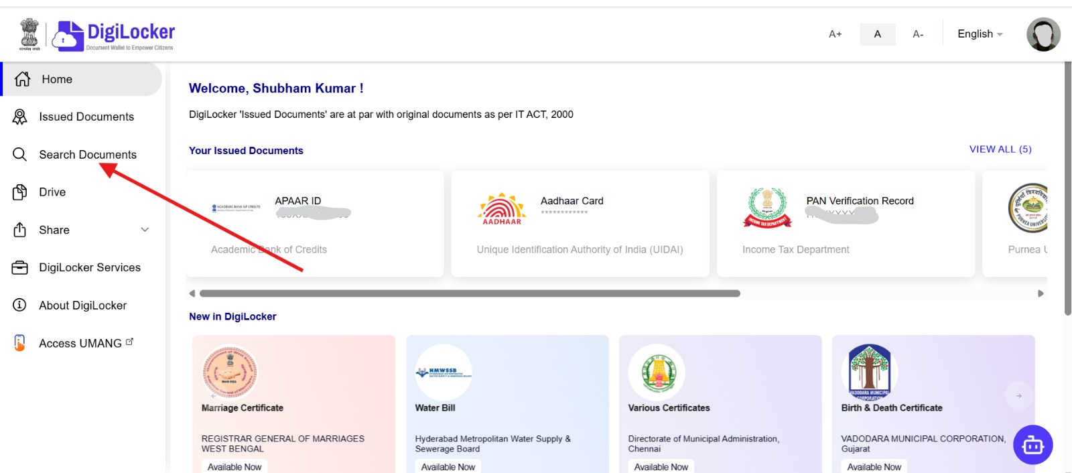Click 'Your Issued Documents' heading
Screen dimensions: 1072x473
pos(246,151)
